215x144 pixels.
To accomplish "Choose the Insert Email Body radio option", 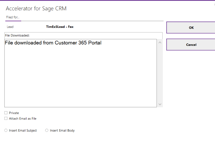I will (47, 130).
